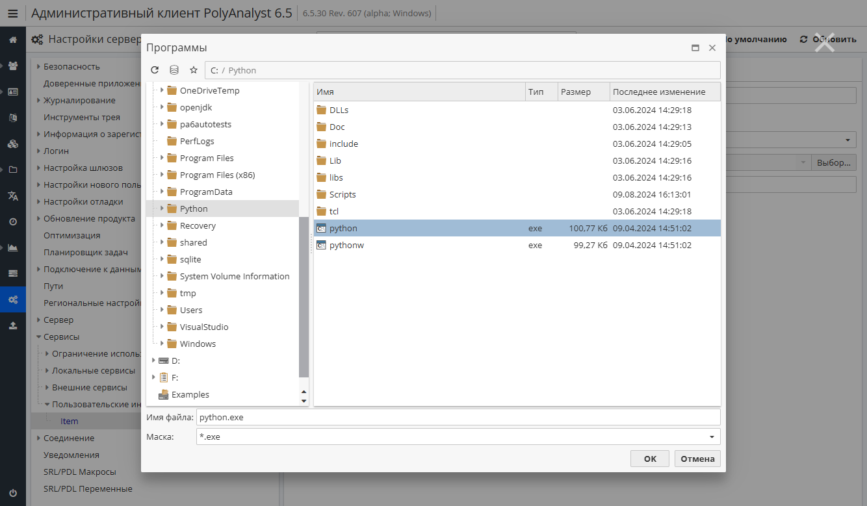Expand the openjdk folder node
Screen dimensions: 867x506
coord(162,107)
